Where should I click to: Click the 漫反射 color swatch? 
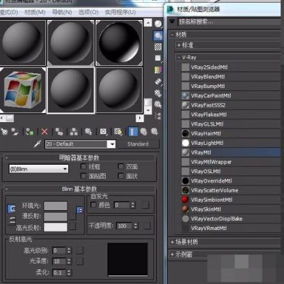[55, 217]
